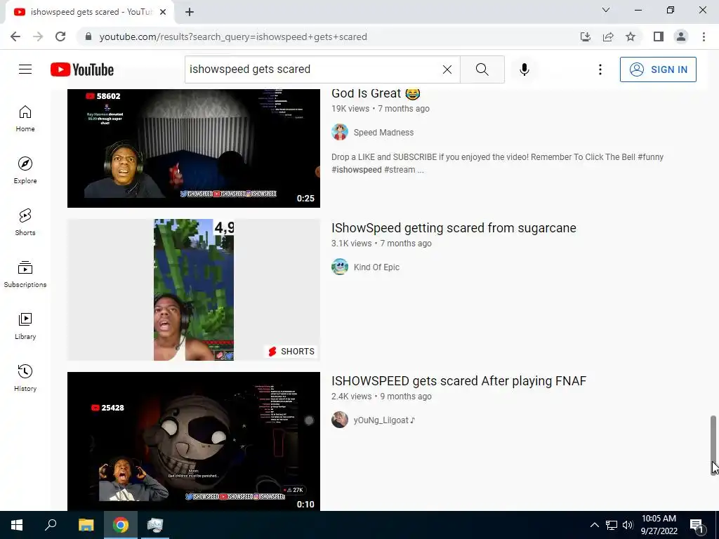
Task: Open ISHOWSPEED gets scared After playing FNAF title
Action: (459, 381)
